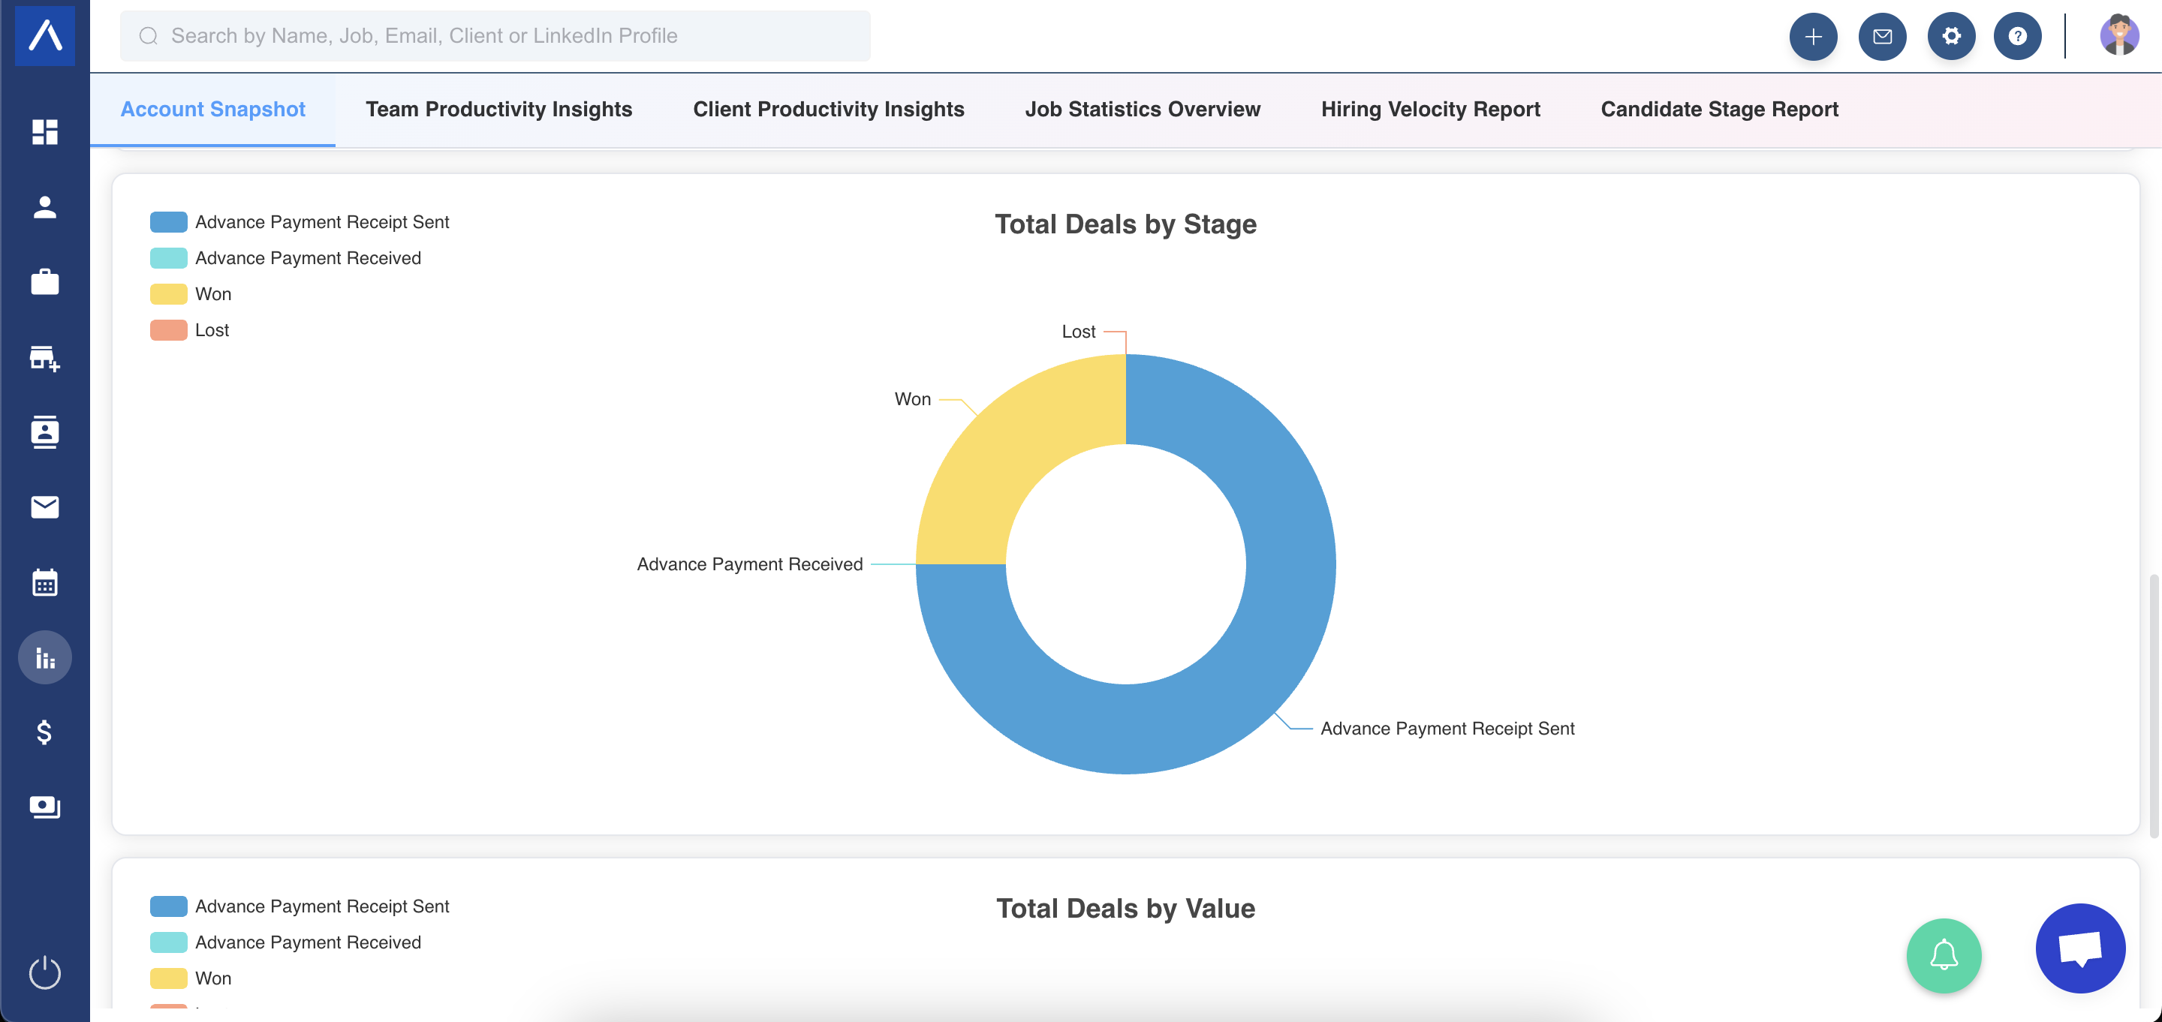Click the Total Deals by Stage title
Image resolution: width=2162 pixels, height=1022 pixels.
(x=1125, y=224)
